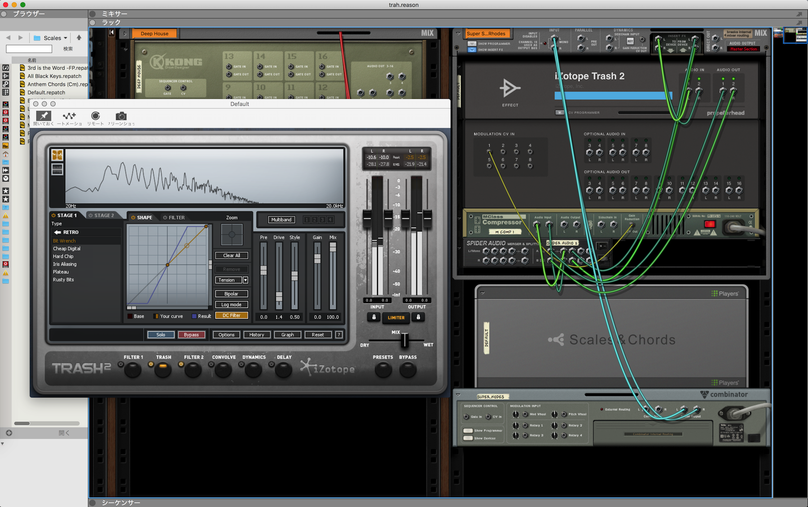This screenshot has height=507, width=808.
Task: Toggle SHAPE tab power button
Action: tap(133, 217)
